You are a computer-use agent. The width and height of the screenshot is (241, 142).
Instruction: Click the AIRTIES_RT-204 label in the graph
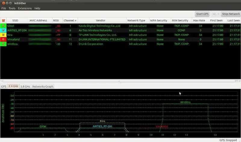[x=102, y=126]
